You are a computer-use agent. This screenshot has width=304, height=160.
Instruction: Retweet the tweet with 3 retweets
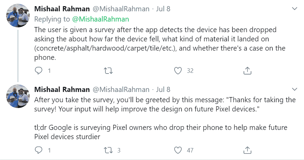[x=108, y=150]
